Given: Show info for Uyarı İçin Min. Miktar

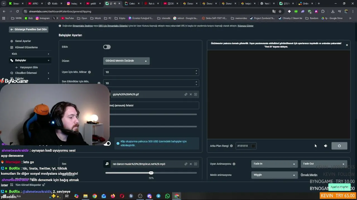Looking at the screenshot, I should (90, 72).
